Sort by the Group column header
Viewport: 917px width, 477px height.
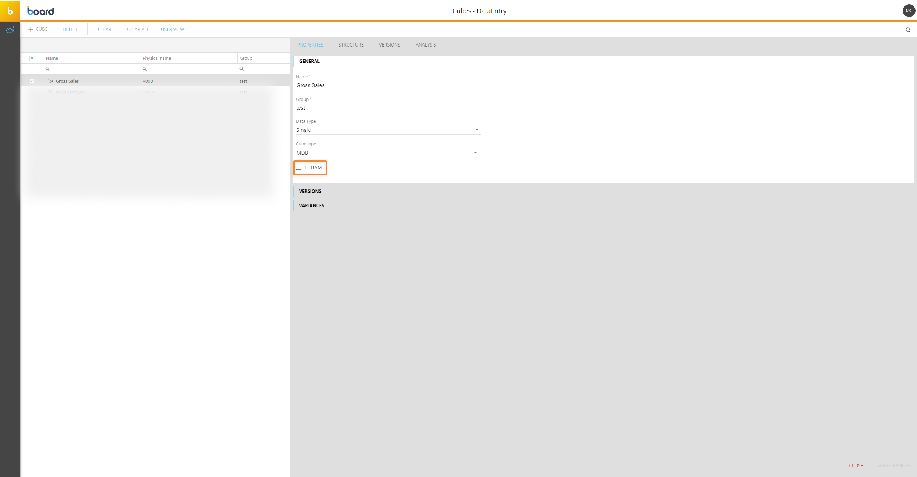click(x=263, y=58)
